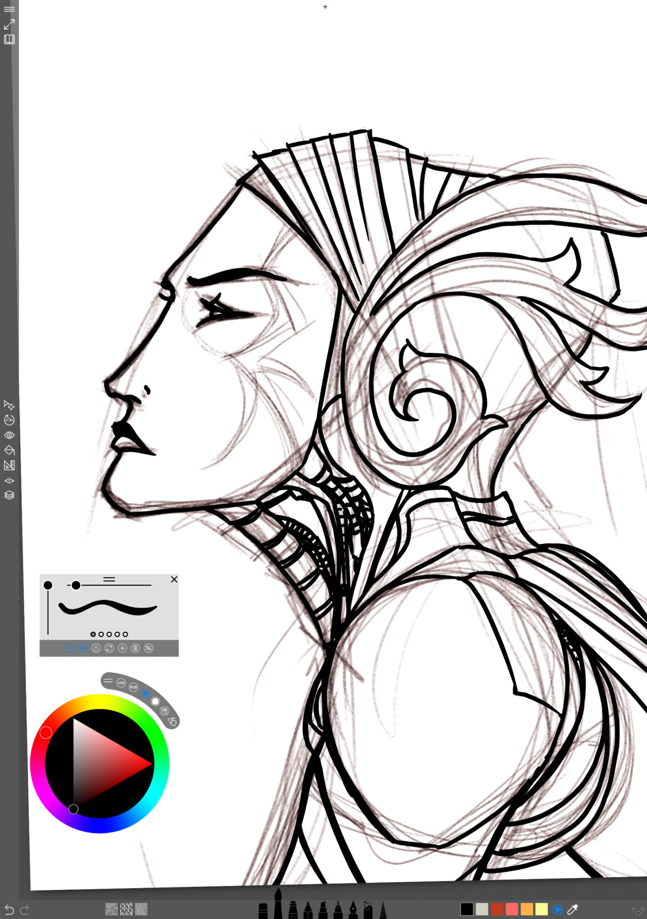647x919 pixels.
Task: Reset brush with the circular arrows icon
Action: tap(109, 648)
